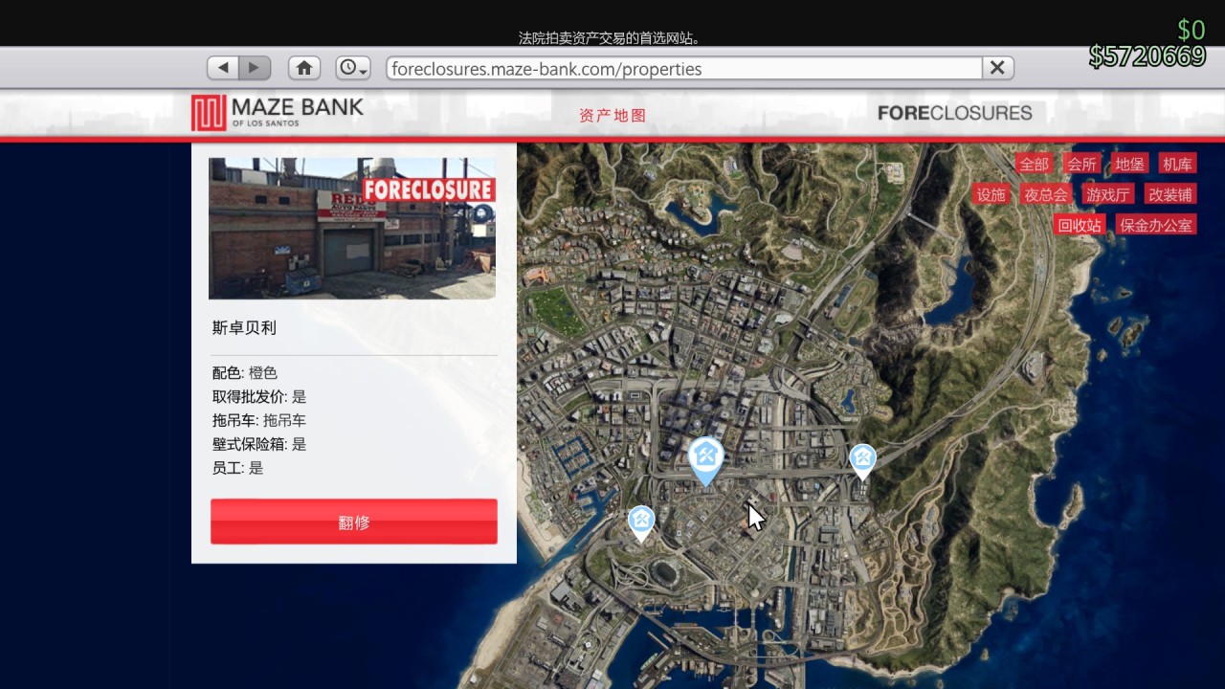Screen dimensions: 1225x689
Task: Open the browser home page icon
Action: (x=304, y=68)
